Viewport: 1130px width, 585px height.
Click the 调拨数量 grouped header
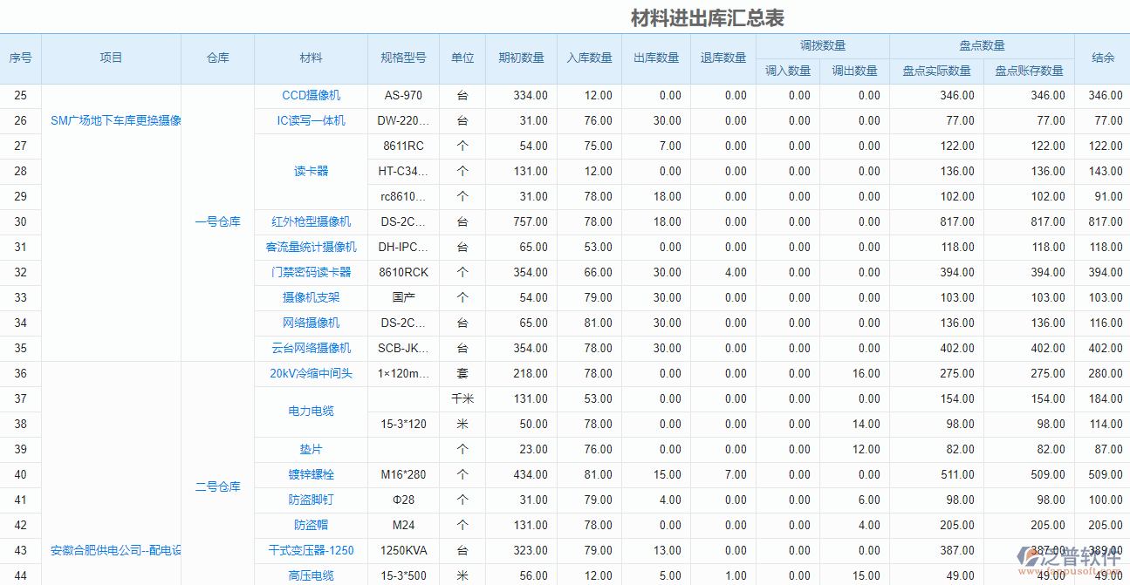(x=824, y=45)
